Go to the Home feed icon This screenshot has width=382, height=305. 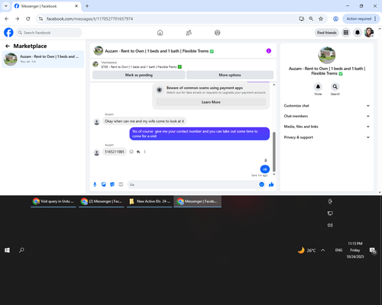160,33
